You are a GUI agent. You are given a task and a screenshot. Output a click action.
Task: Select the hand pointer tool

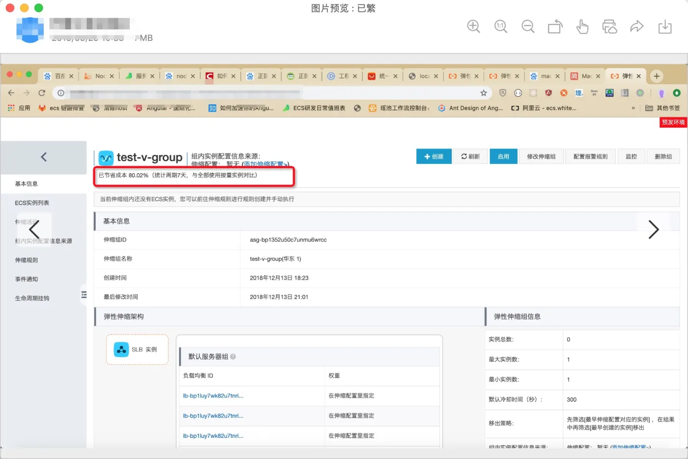(582, 27)
